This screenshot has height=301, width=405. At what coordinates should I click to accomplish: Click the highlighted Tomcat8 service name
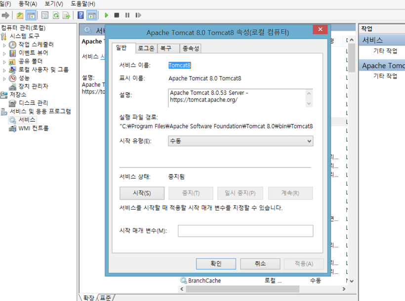pyautogui.click(x=179, y=65)
